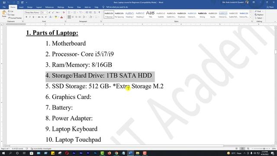Click the Print Layout view icon
This screenshot has width=277, height=156.
[x=242, y=149]
